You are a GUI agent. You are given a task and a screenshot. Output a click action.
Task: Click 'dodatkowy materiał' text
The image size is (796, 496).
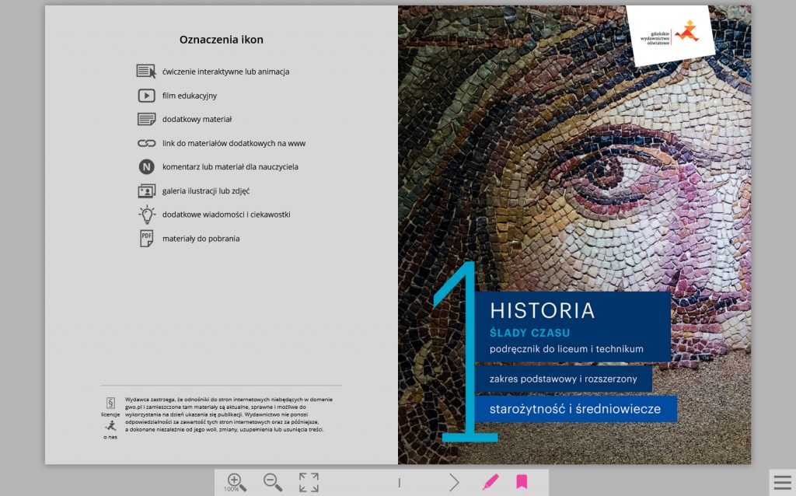(197, 119)
